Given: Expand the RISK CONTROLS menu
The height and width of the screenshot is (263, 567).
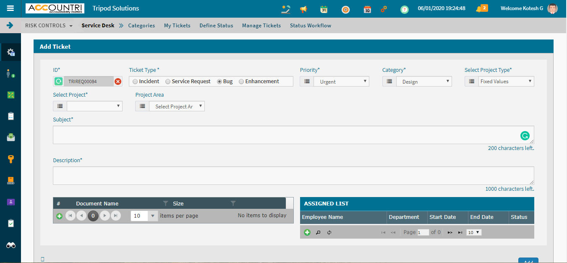Looking at the screenshot, I should coord(49,26).
